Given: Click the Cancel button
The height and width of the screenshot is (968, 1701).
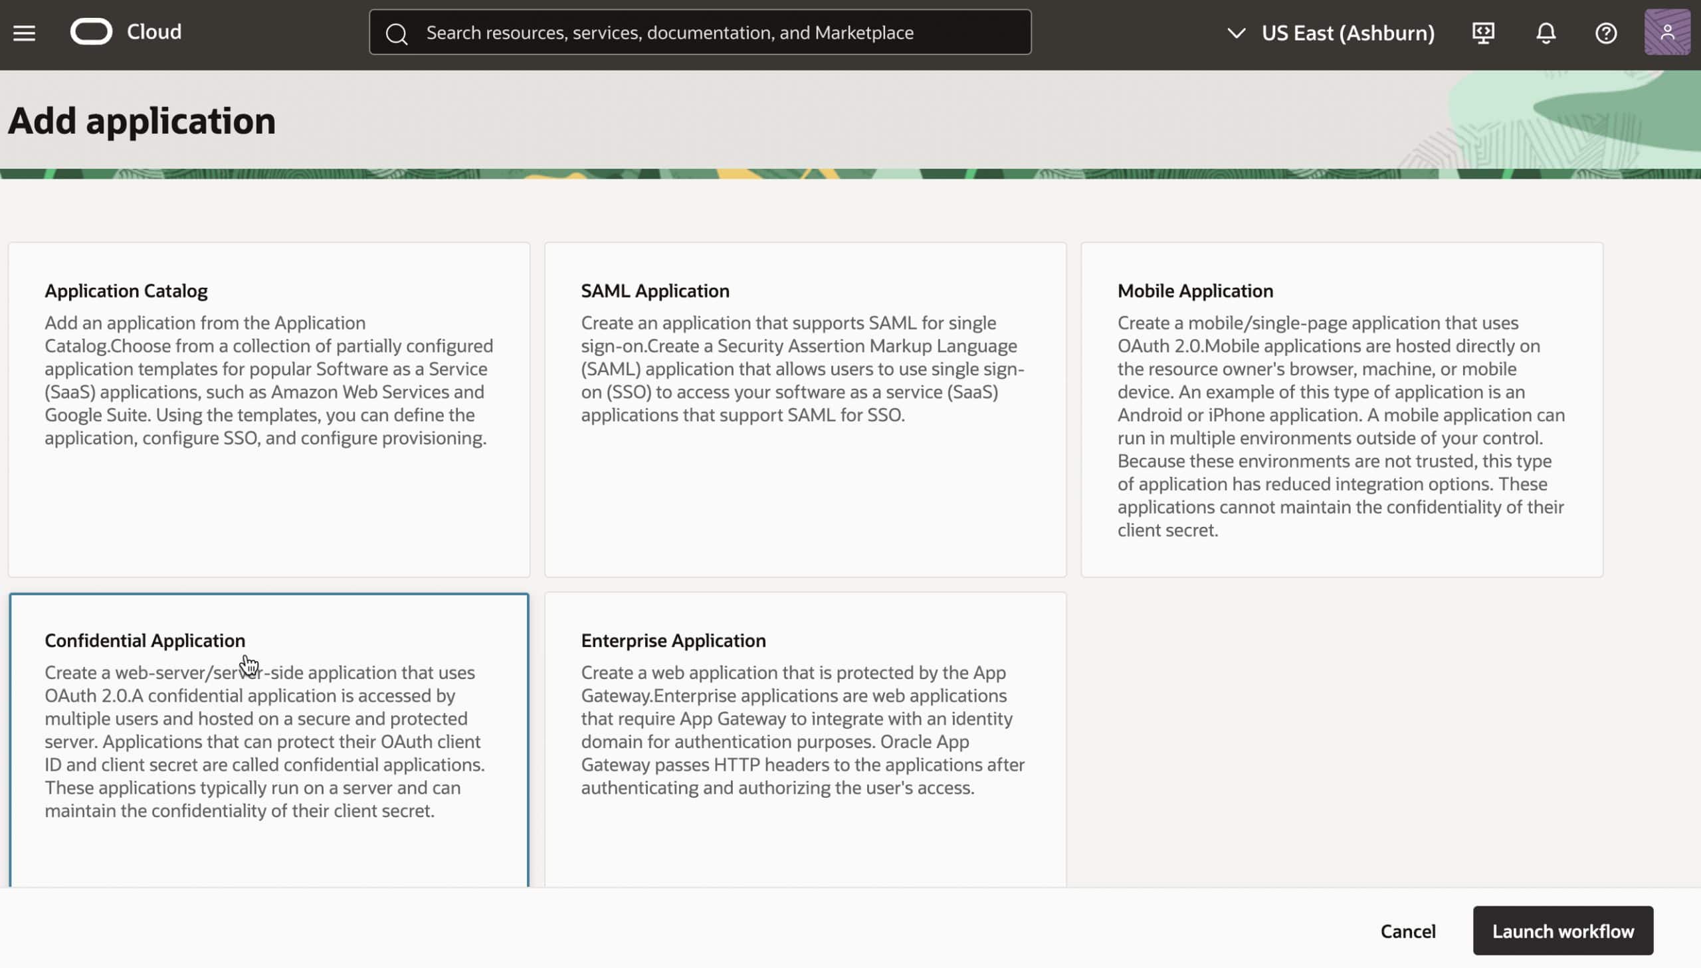Looking at the screenshot, I should [1408, 931].
